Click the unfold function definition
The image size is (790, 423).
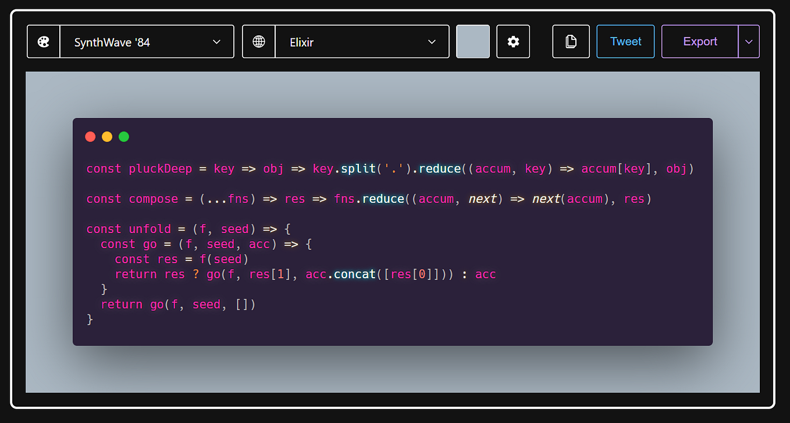[x=150, y=229]
